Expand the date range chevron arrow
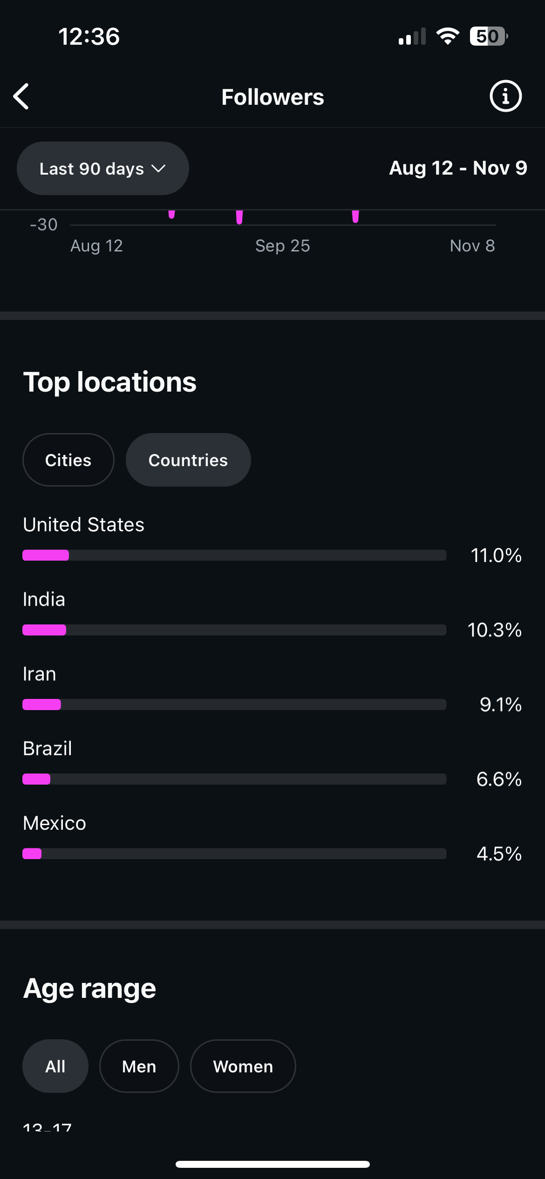 159,169
